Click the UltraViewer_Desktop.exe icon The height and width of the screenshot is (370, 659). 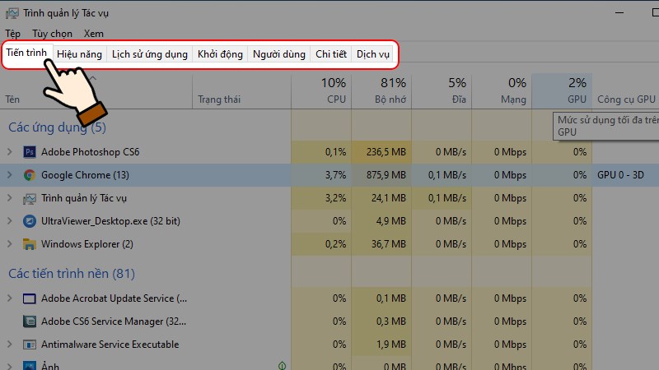pos(30,221)
